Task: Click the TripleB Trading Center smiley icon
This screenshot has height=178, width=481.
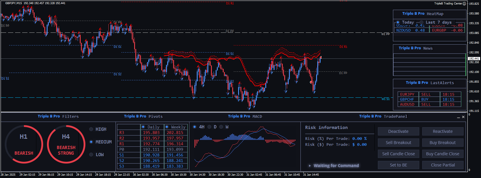Action: [x=464, y=4]
